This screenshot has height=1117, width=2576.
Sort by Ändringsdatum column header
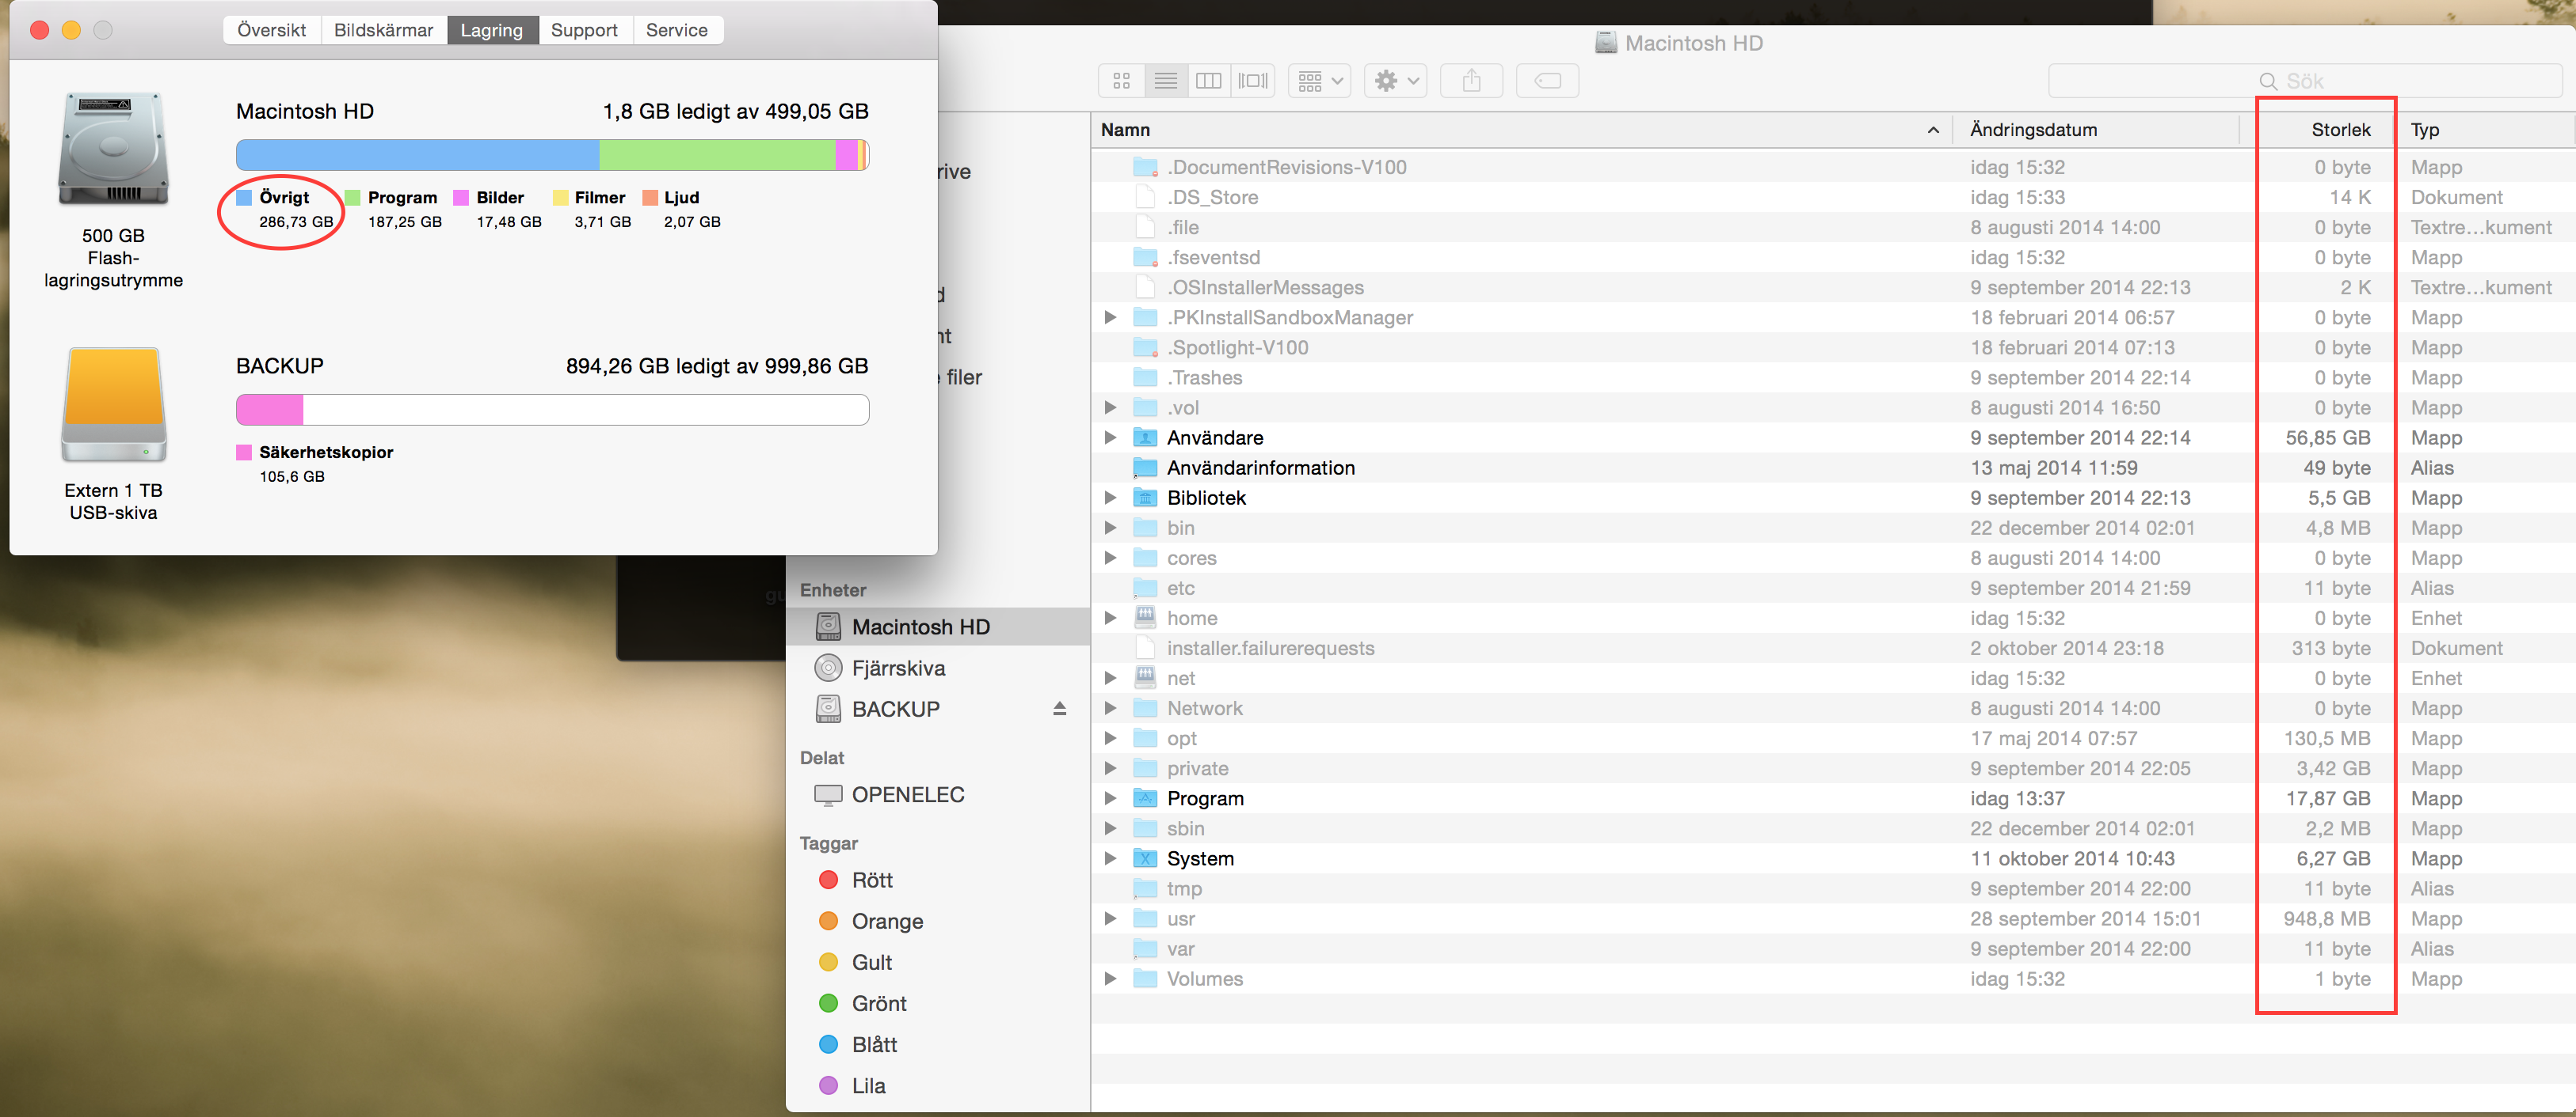tap(2096, 130)
